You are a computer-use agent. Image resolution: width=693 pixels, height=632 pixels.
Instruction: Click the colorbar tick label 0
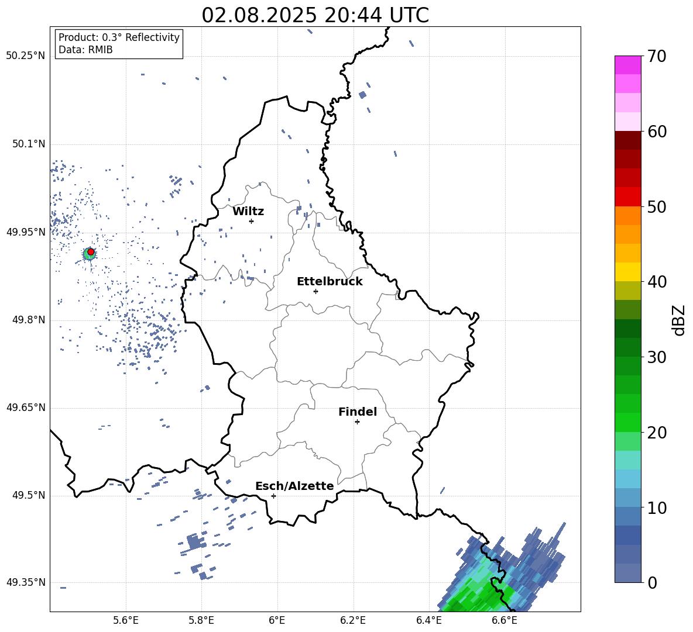click(x=651, y=582)
